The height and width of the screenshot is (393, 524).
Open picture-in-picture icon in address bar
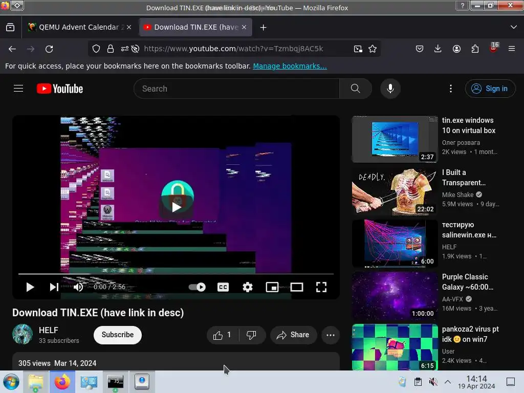[358, 49]
